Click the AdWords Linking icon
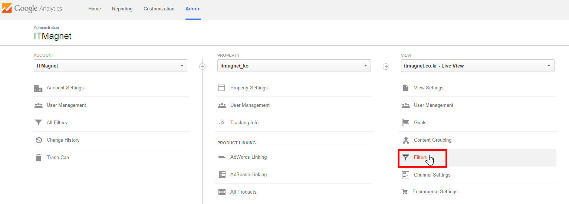The height and width of the screenshot is (204, 569). [x=222, y=157]
